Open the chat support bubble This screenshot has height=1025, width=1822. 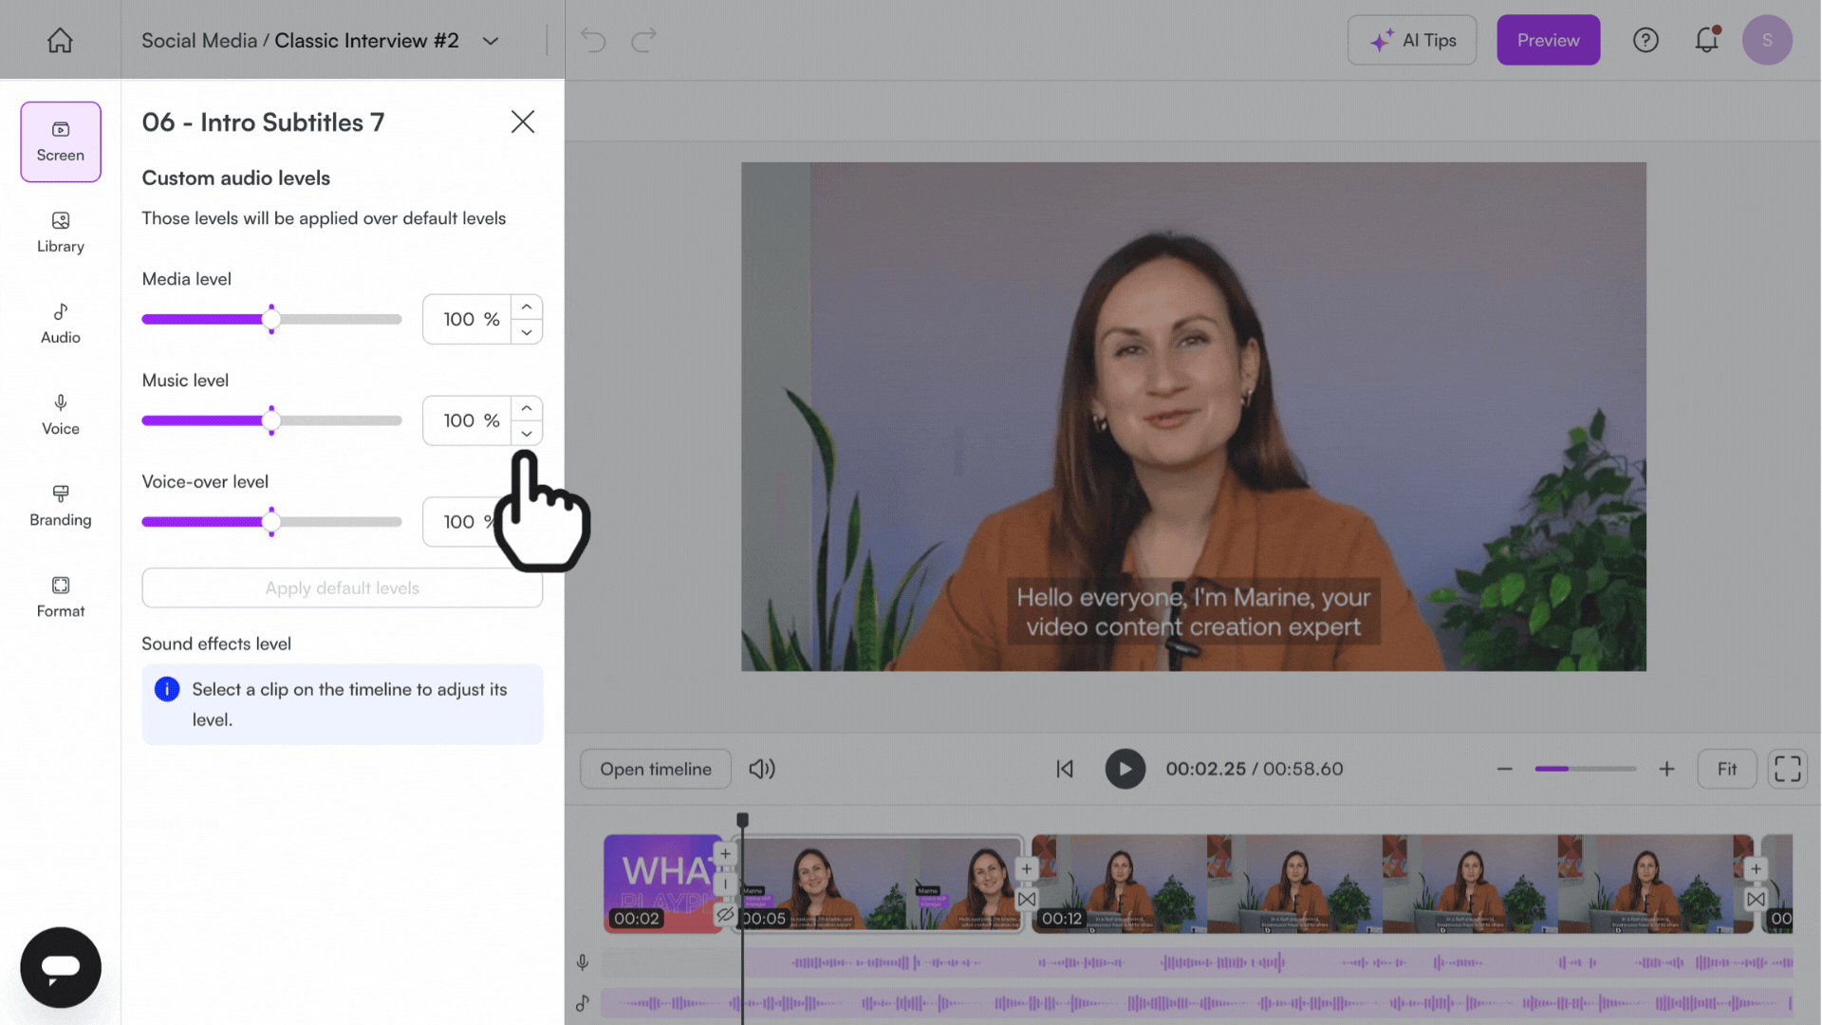point(61,967)
